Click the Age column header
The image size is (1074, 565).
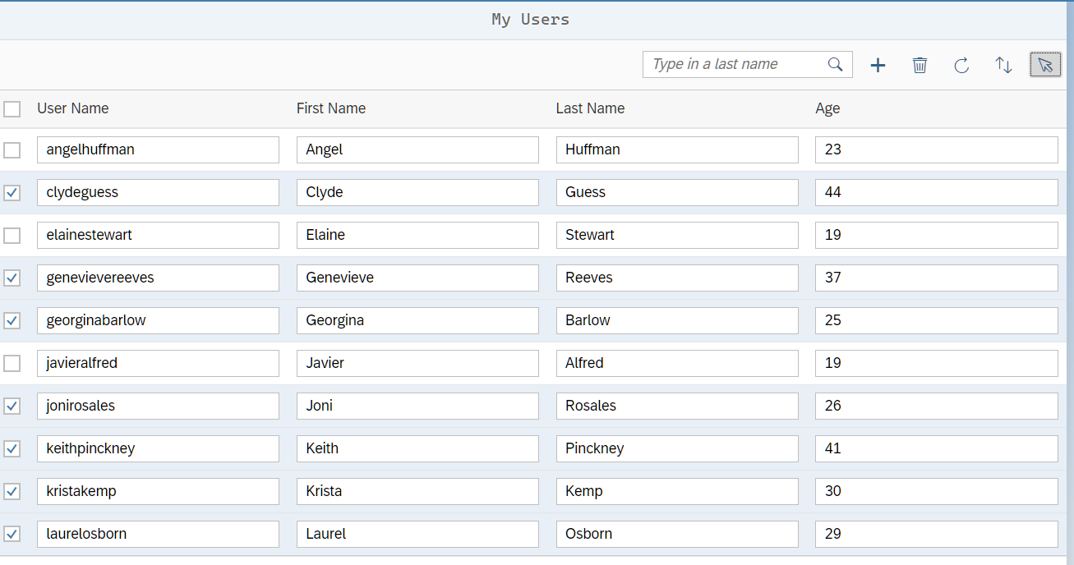point(827,108)
